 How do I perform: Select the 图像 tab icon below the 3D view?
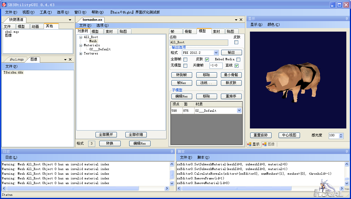coord(264,144)
